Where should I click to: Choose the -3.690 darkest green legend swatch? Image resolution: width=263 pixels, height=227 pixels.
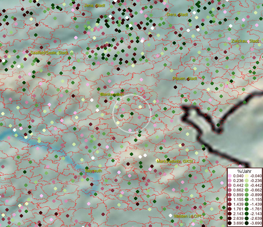[x=247, y=223]
